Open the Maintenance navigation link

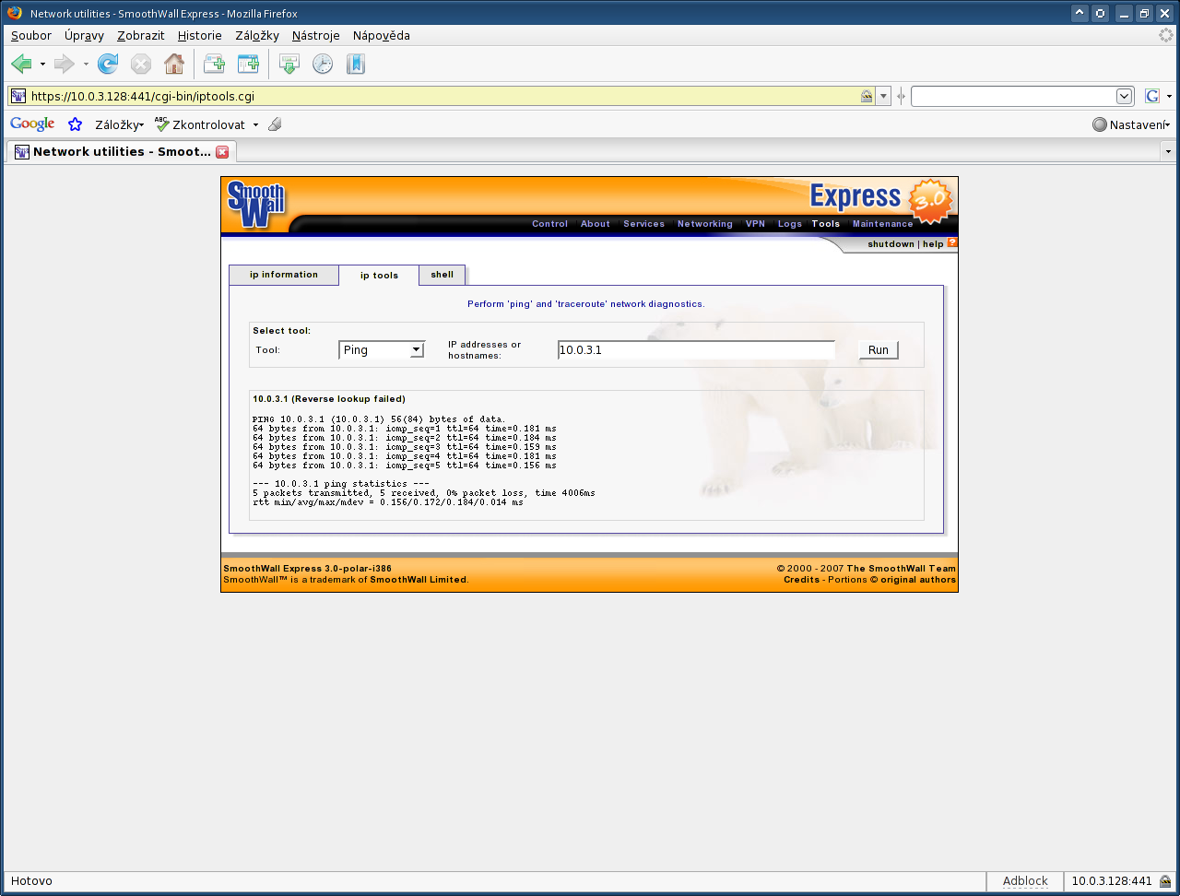pyautogui.click(x=883, y=224)
